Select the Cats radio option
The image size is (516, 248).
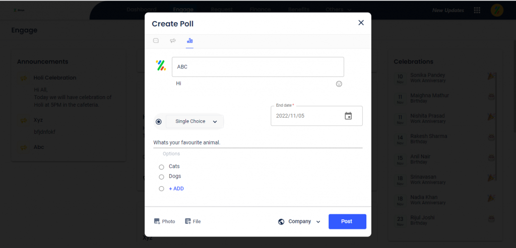point(161,167)
